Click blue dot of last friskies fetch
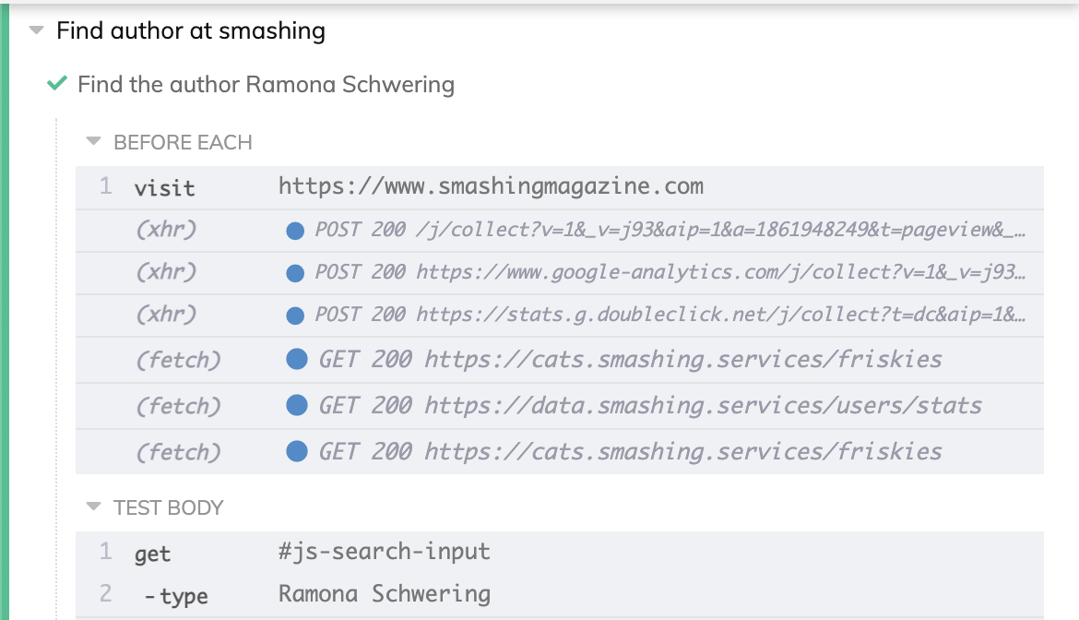The image size is (1079, 620). 297,451
